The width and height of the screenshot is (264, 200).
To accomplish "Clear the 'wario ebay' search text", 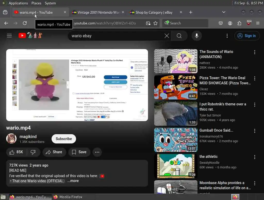I will [167, 36].
